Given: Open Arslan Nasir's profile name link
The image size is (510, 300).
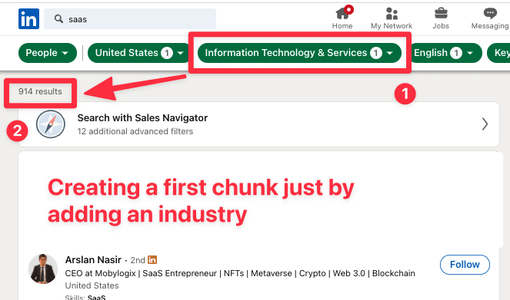Looking at the screenshot, I should [93, 260].
